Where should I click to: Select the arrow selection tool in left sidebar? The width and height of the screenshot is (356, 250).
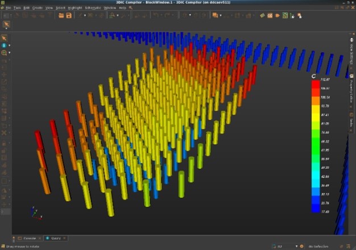pyautogui.click(x=4, y=38)
